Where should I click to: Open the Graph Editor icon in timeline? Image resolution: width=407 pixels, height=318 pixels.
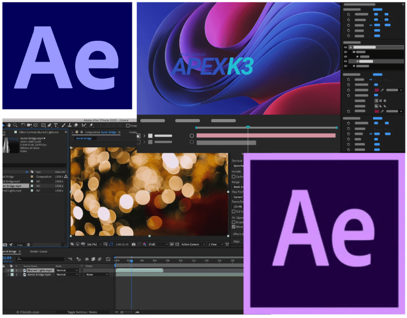(108, 259)
